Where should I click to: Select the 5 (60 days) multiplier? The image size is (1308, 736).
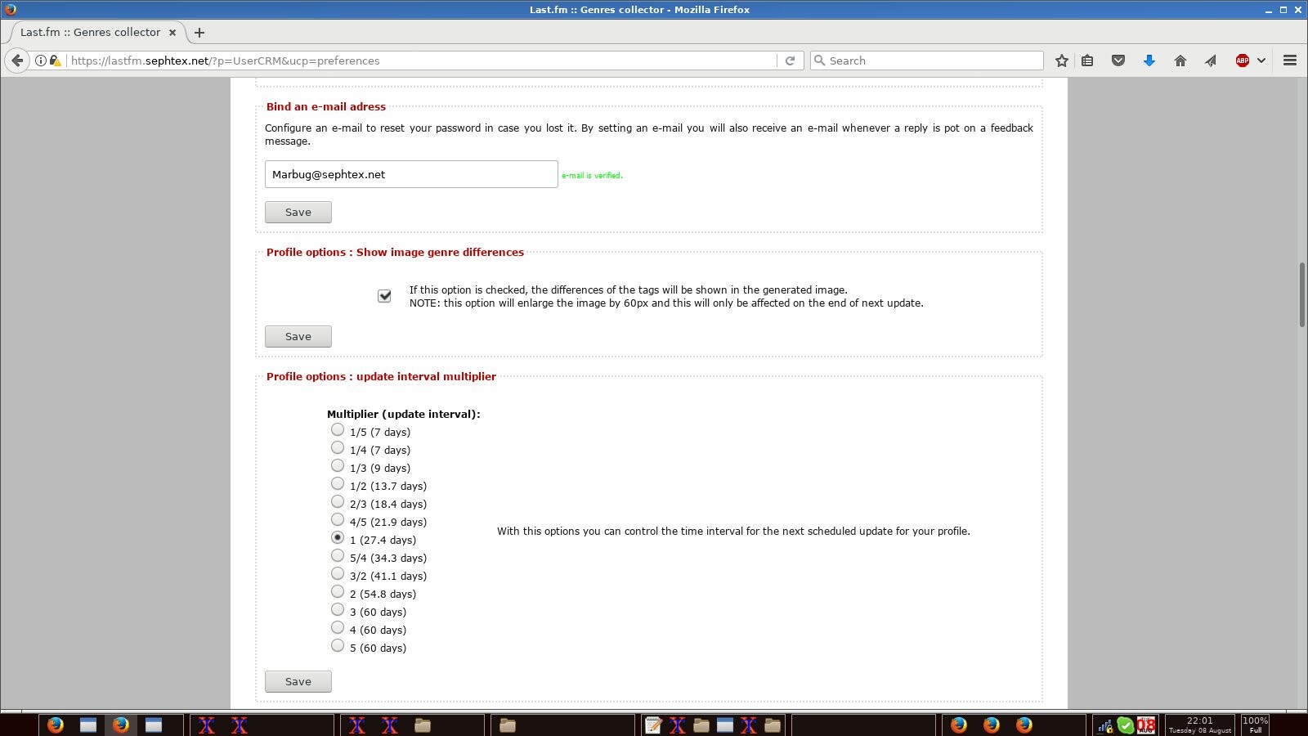(x=338, y=646)
